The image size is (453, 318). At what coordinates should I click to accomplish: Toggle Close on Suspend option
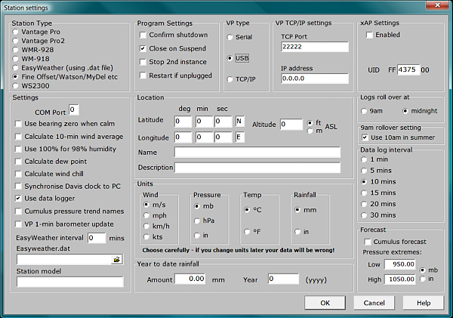coord(143,48)
